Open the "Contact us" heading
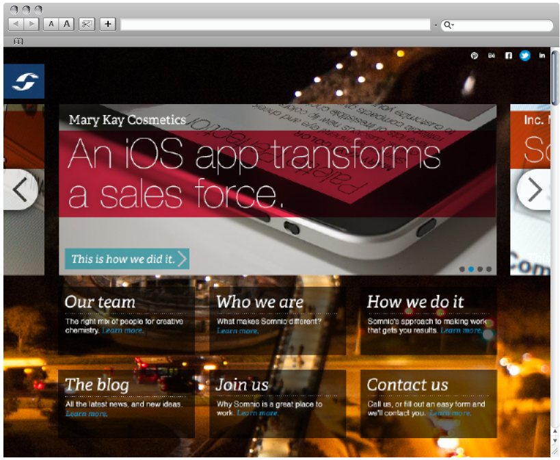This screenshot has width=560, height=460. (x=408, y=385)
